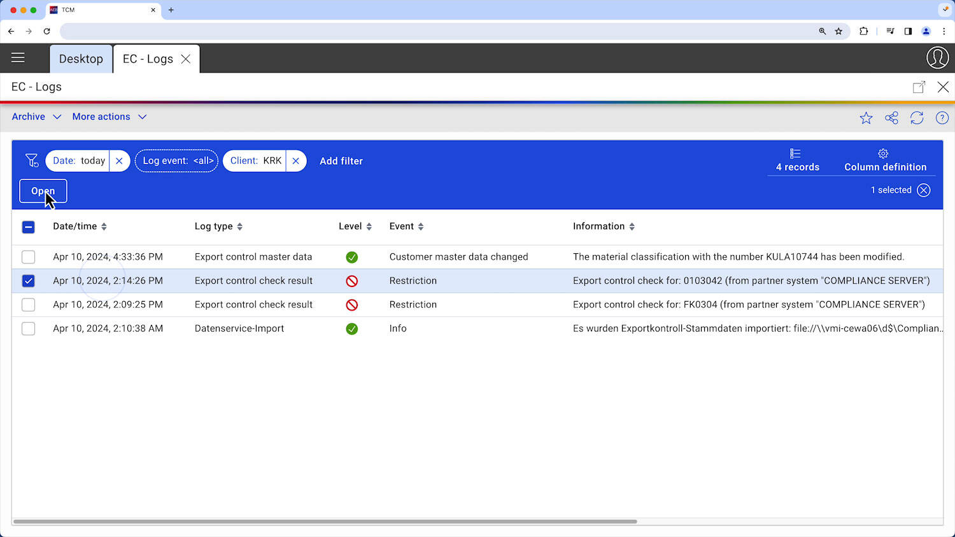Switch to the Desktop tab
The image size is (955, 537).
(x=81, y=59)
